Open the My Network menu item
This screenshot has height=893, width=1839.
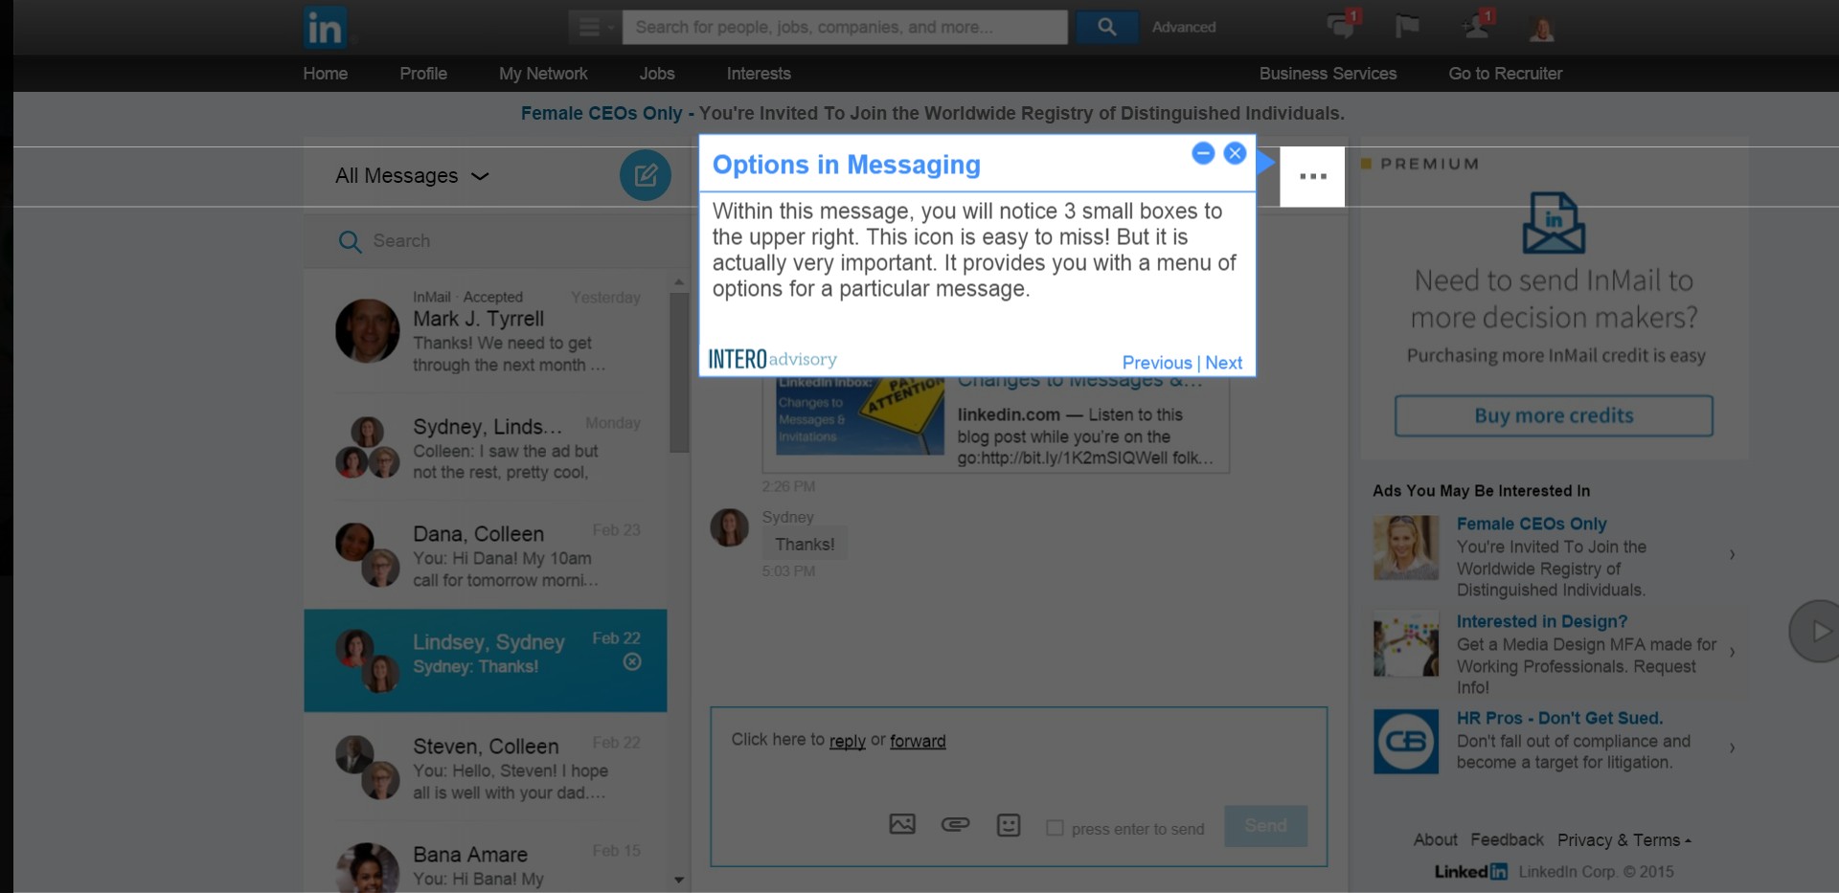coord(543,74)
